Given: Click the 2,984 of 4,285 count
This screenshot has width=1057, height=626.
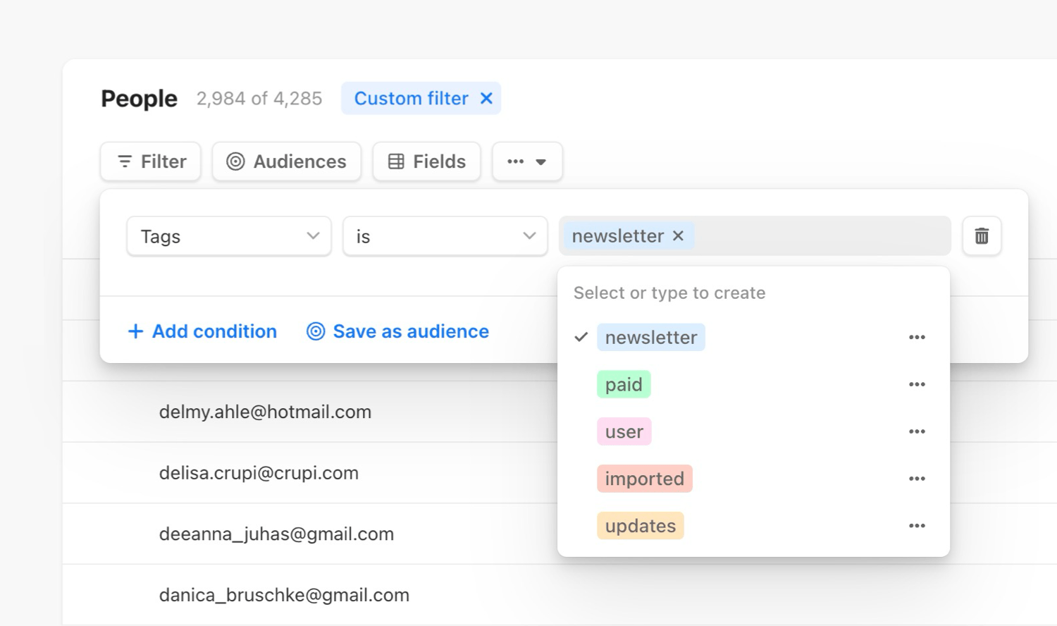Looking at the screenshot, I should (259, 99).
